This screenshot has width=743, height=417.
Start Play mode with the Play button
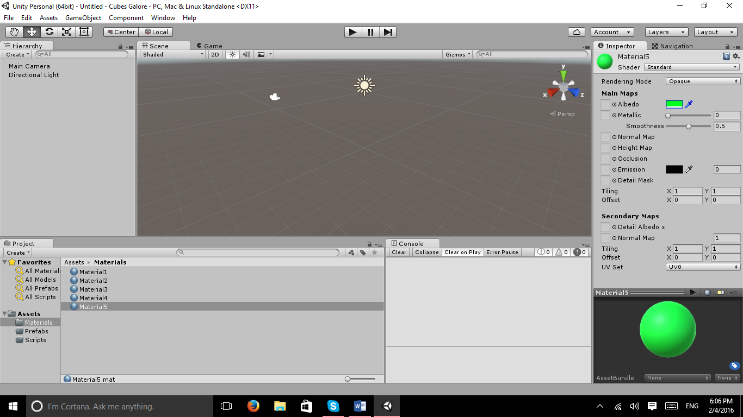353,32
